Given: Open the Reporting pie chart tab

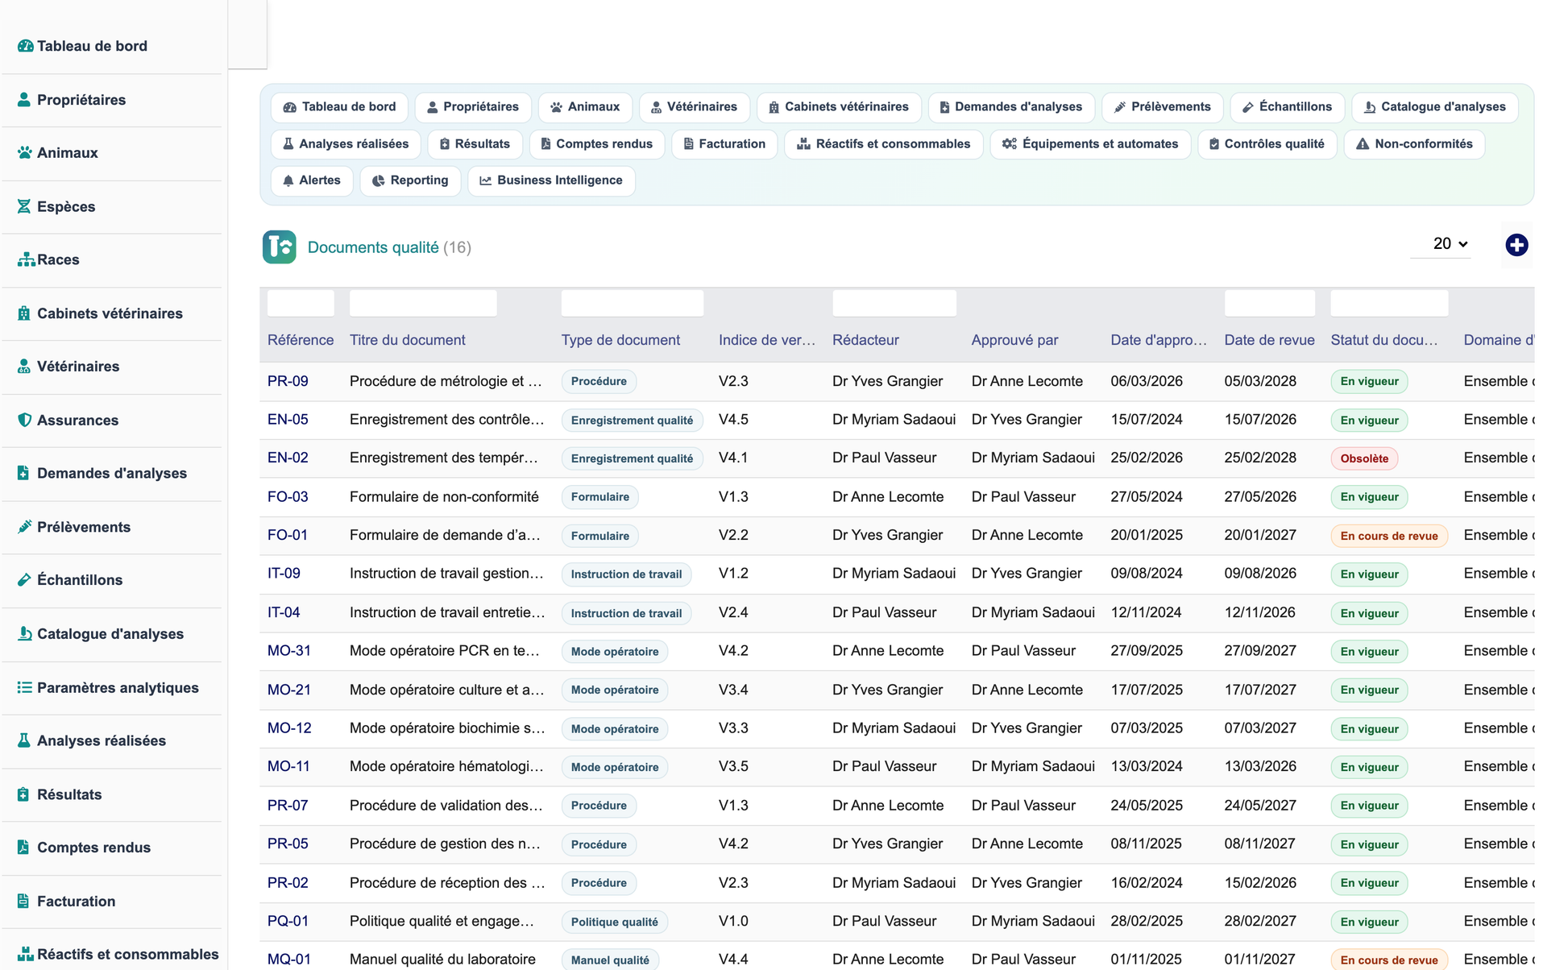Looking at the screenshot, I should coord(410,180).
